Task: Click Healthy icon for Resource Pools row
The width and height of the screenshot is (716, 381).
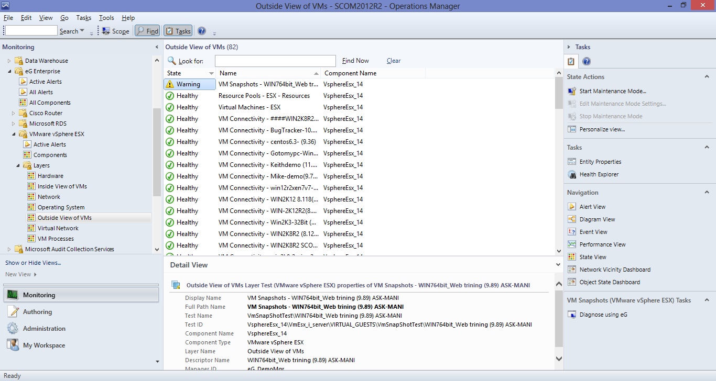Action: [x=170, y=96]
